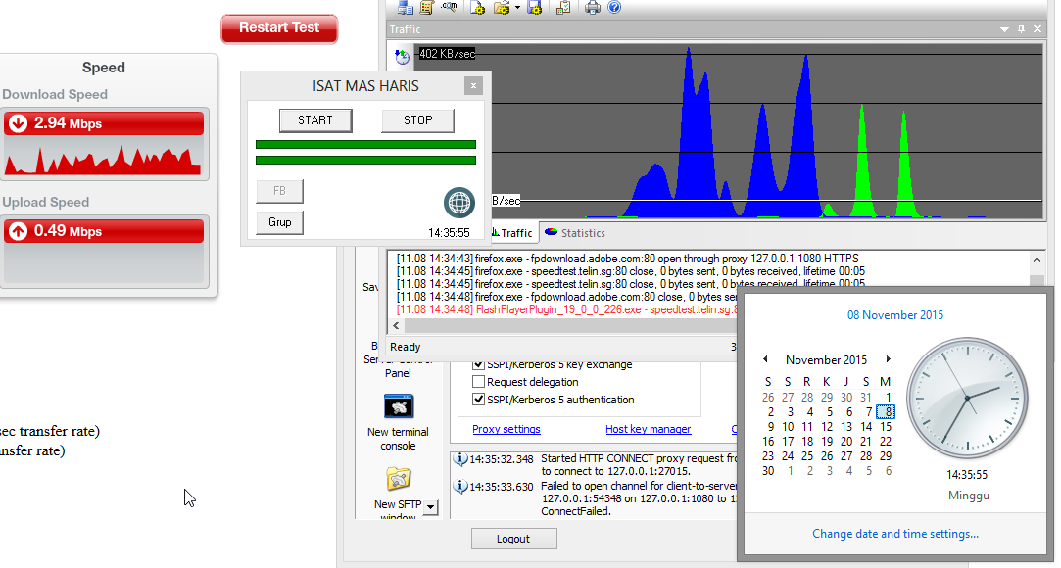Expand New SFTP window dropdown arrow

point(431,507)
